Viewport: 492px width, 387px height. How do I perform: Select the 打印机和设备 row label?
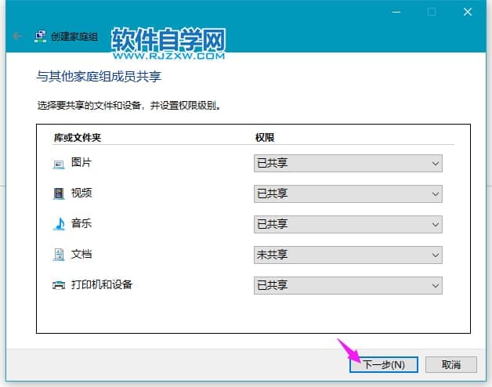point(102,284)
